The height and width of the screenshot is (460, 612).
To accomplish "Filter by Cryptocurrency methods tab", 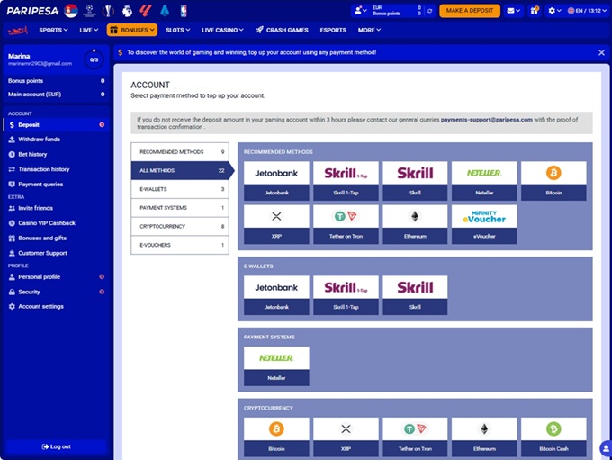I will [179, 226].
